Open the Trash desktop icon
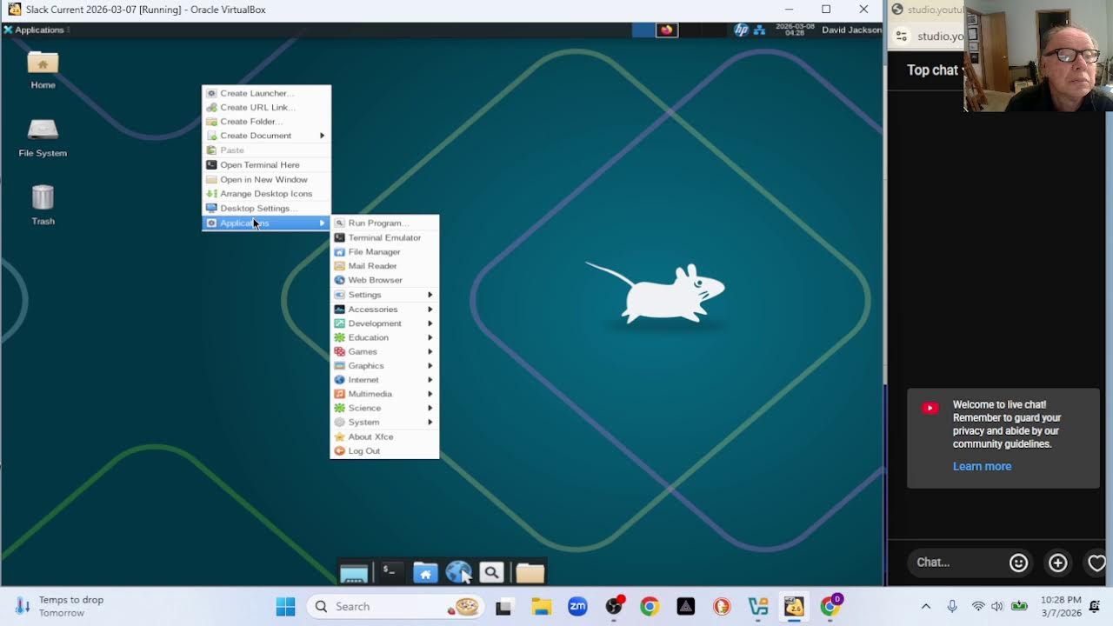Image resolution: width=1113 pixels, height=626 pixels. coord(43,205)
